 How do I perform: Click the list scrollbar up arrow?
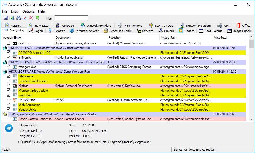point(251,37)
